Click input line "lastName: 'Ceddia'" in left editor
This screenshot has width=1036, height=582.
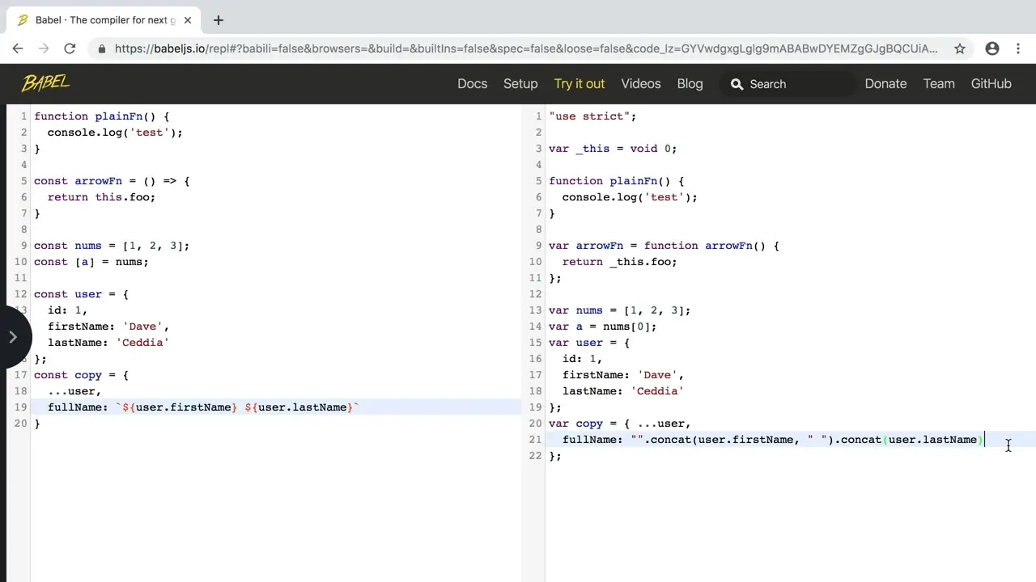click(108, 343)
